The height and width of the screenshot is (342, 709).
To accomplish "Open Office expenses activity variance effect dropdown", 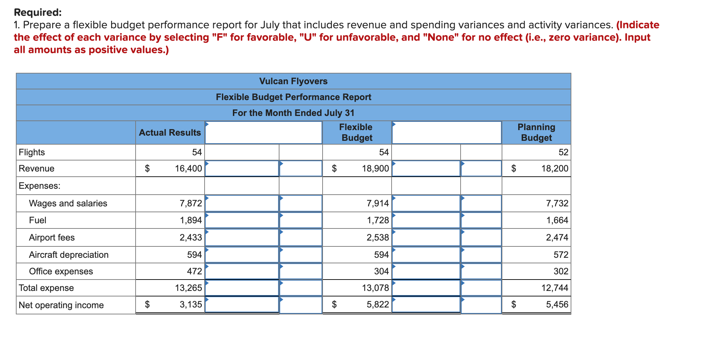I will tap(481, 271).
